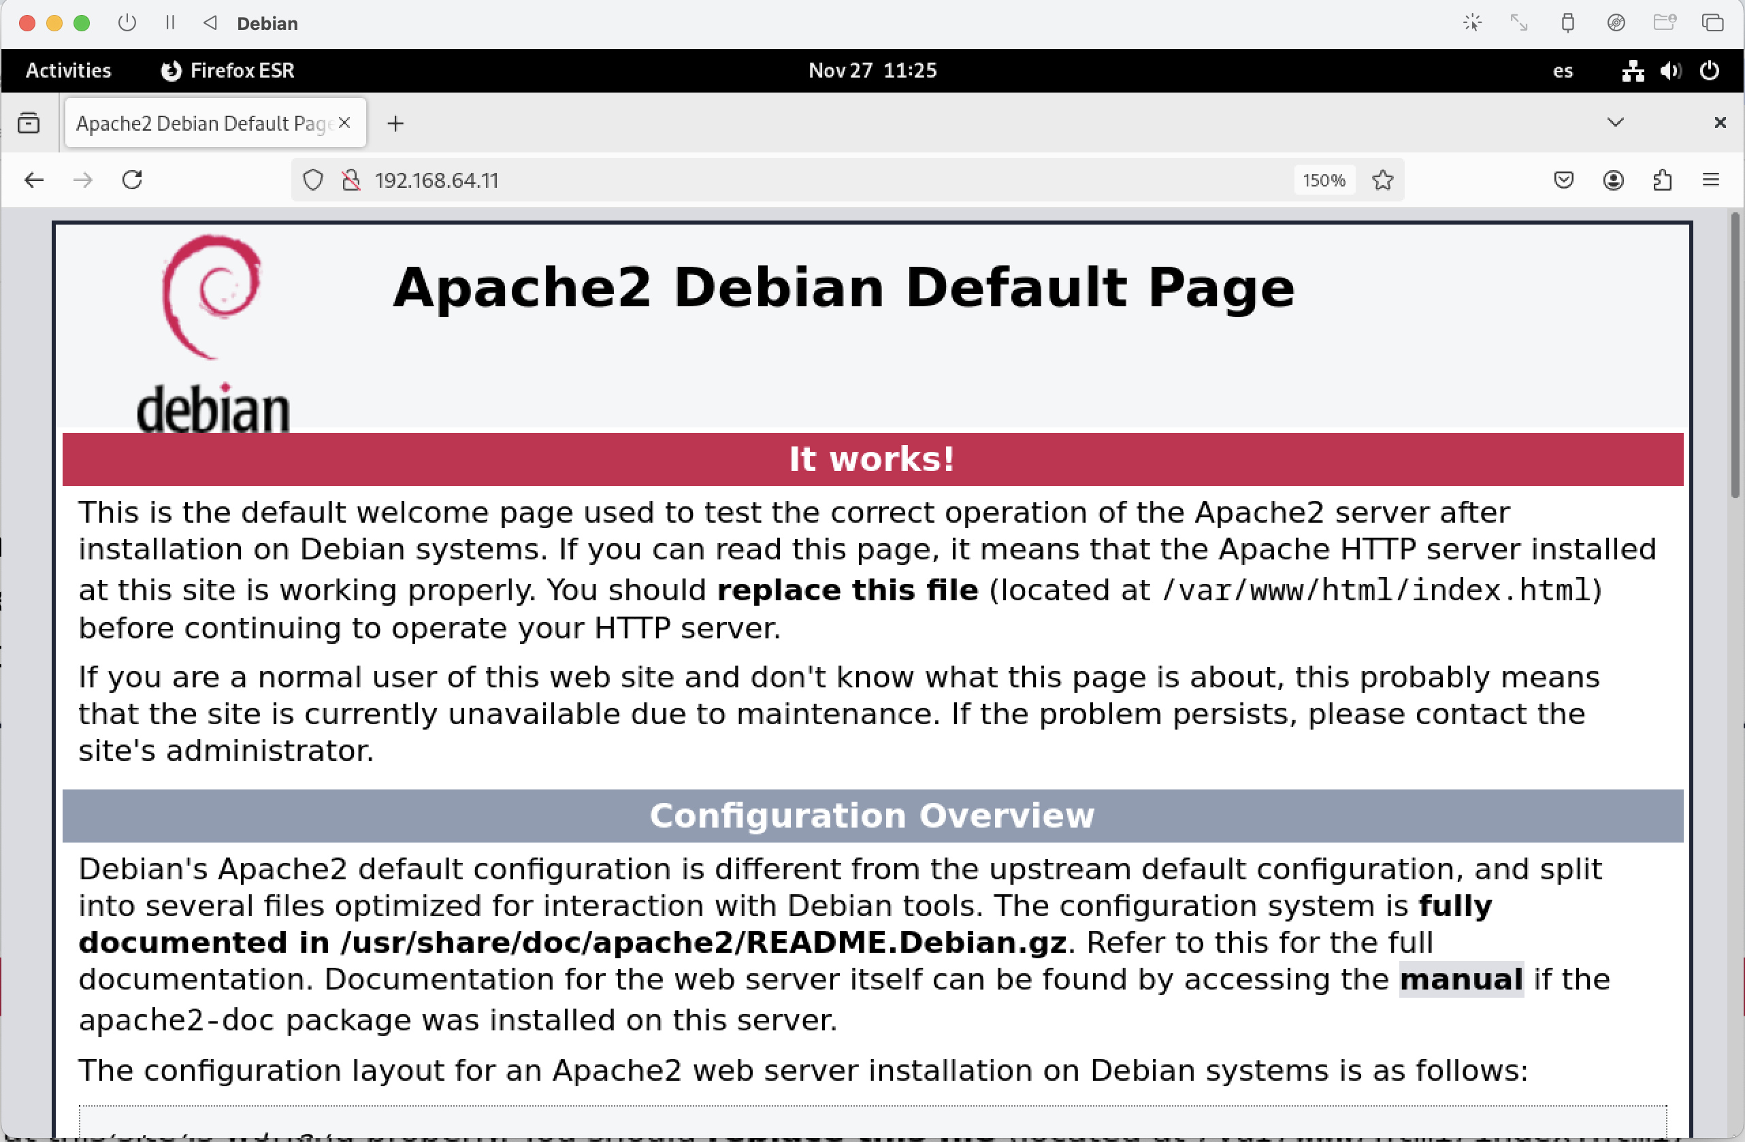1745x1142 pixels.
Task: Click the capture mouse cursor icon
Action: tap(1472, 22)
